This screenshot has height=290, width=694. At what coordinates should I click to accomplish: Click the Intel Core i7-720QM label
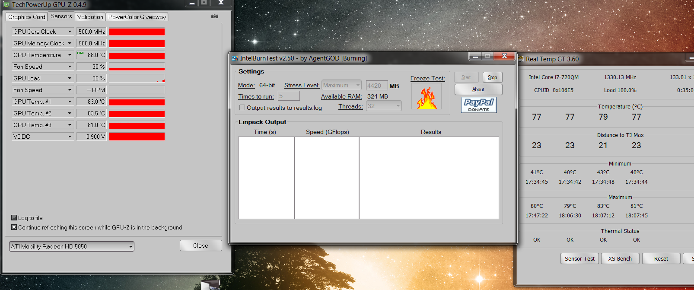pos(554,77)
